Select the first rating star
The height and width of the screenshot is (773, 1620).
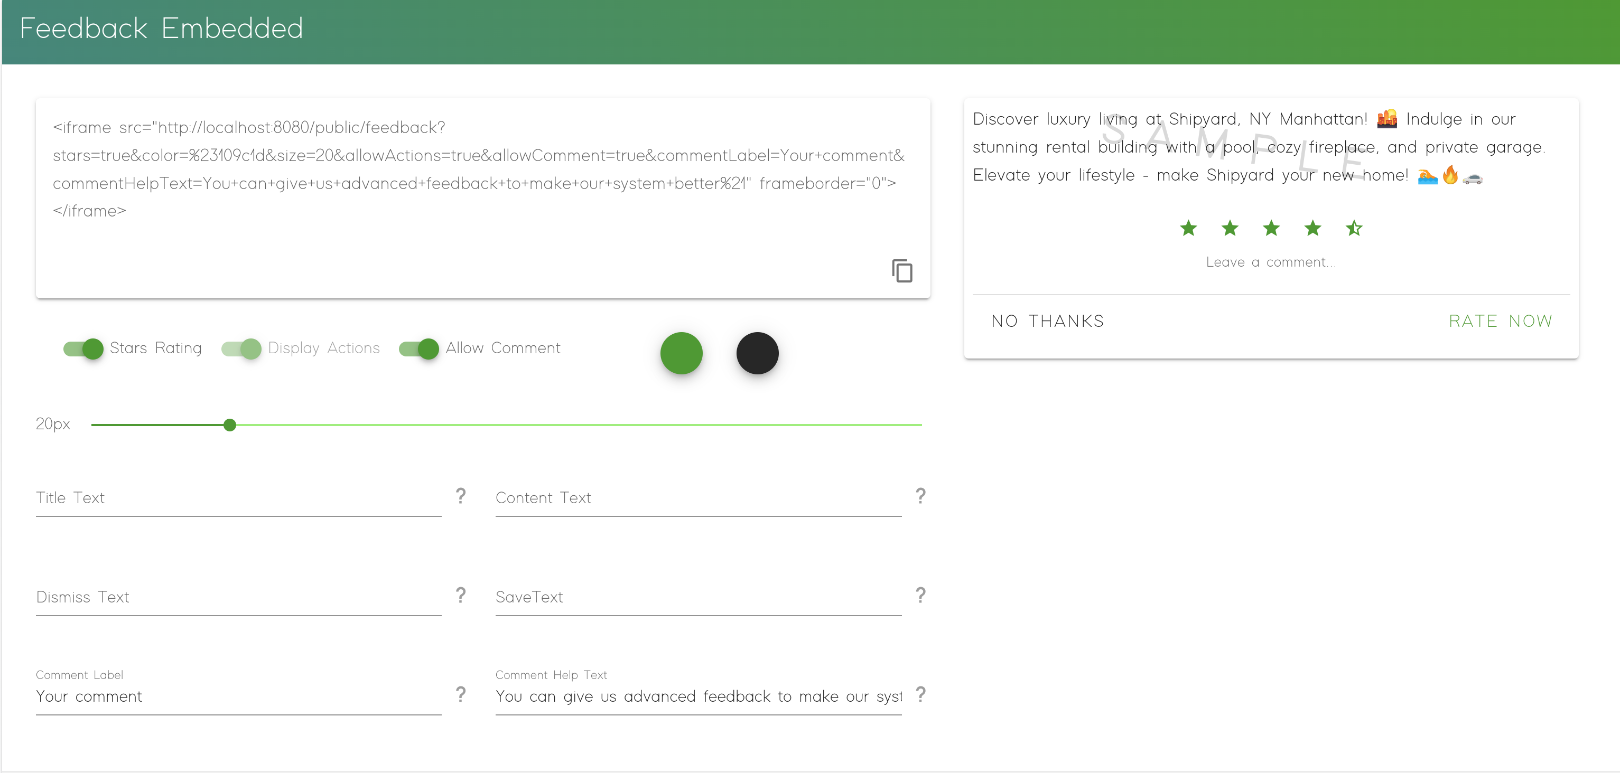tap(1188, 228)
